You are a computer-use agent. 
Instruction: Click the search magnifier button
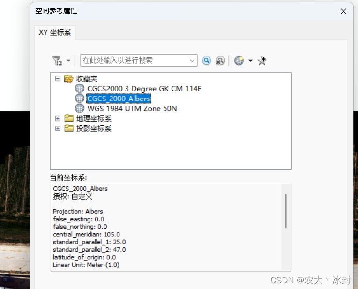[x=206, y=61]
